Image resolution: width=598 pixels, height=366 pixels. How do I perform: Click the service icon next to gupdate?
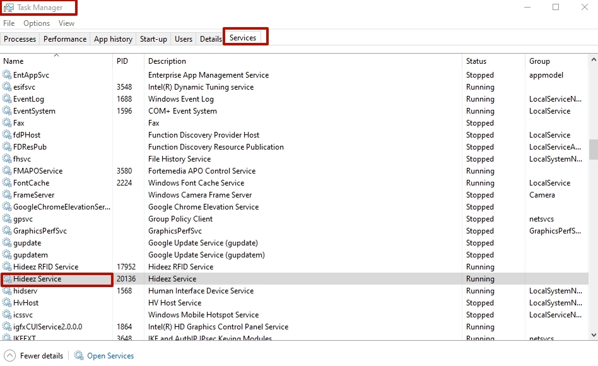[8, 243]
